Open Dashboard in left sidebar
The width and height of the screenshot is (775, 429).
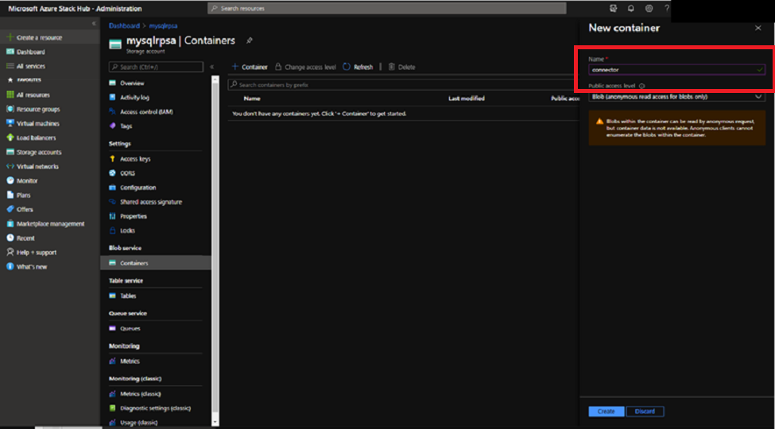pyautogui.click(x=31, y=52)
